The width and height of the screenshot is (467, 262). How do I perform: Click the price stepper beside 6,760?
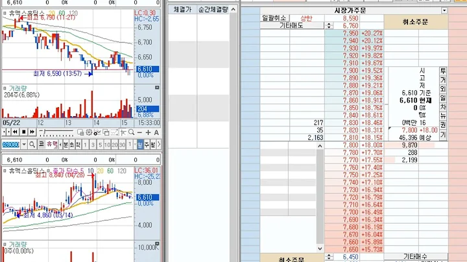(329, 25)
